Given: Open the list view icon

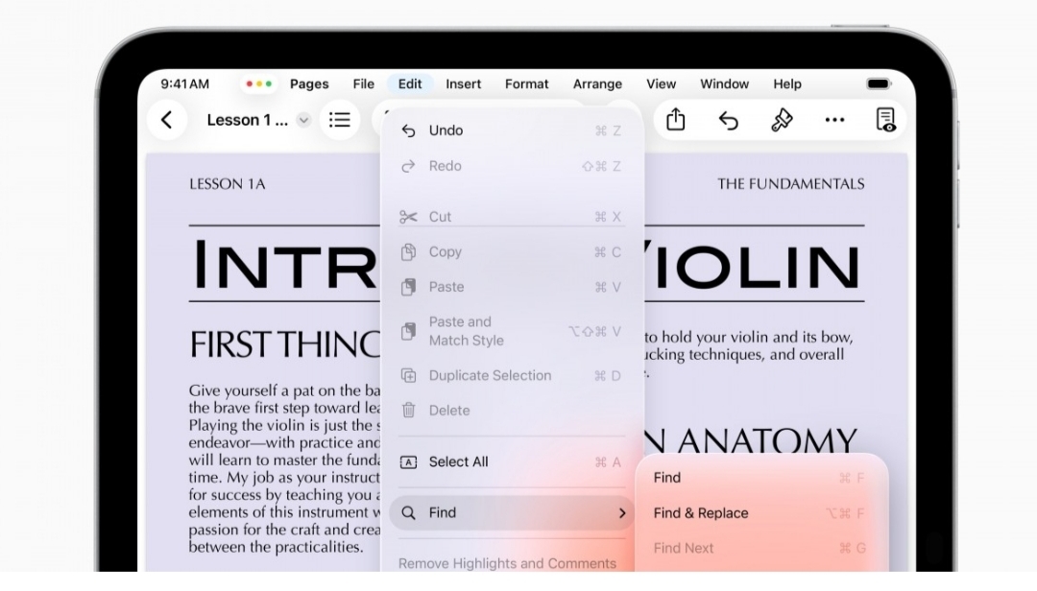Looking at the screenshot, I should point(340,120).
